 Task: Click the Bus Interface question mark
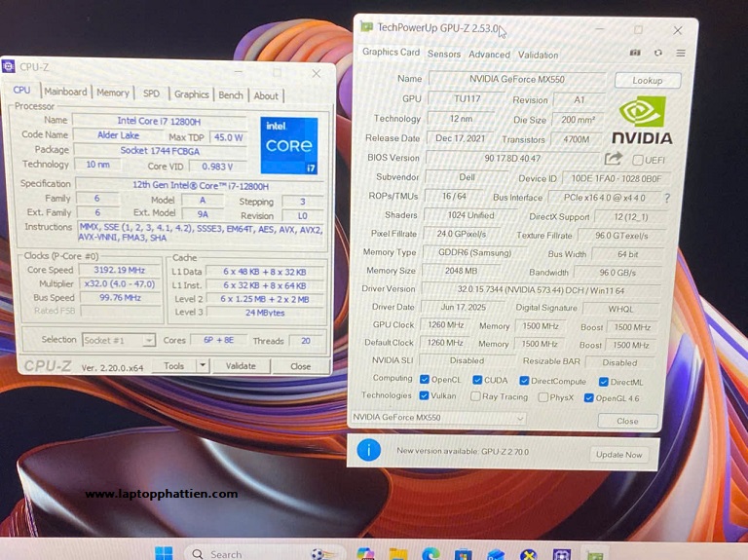click(x=667, y=198)
